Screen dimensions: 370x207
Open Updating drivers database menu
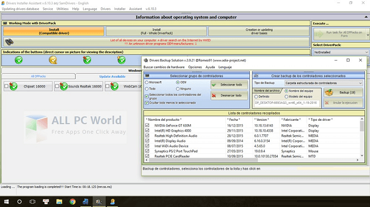point(20,9)
